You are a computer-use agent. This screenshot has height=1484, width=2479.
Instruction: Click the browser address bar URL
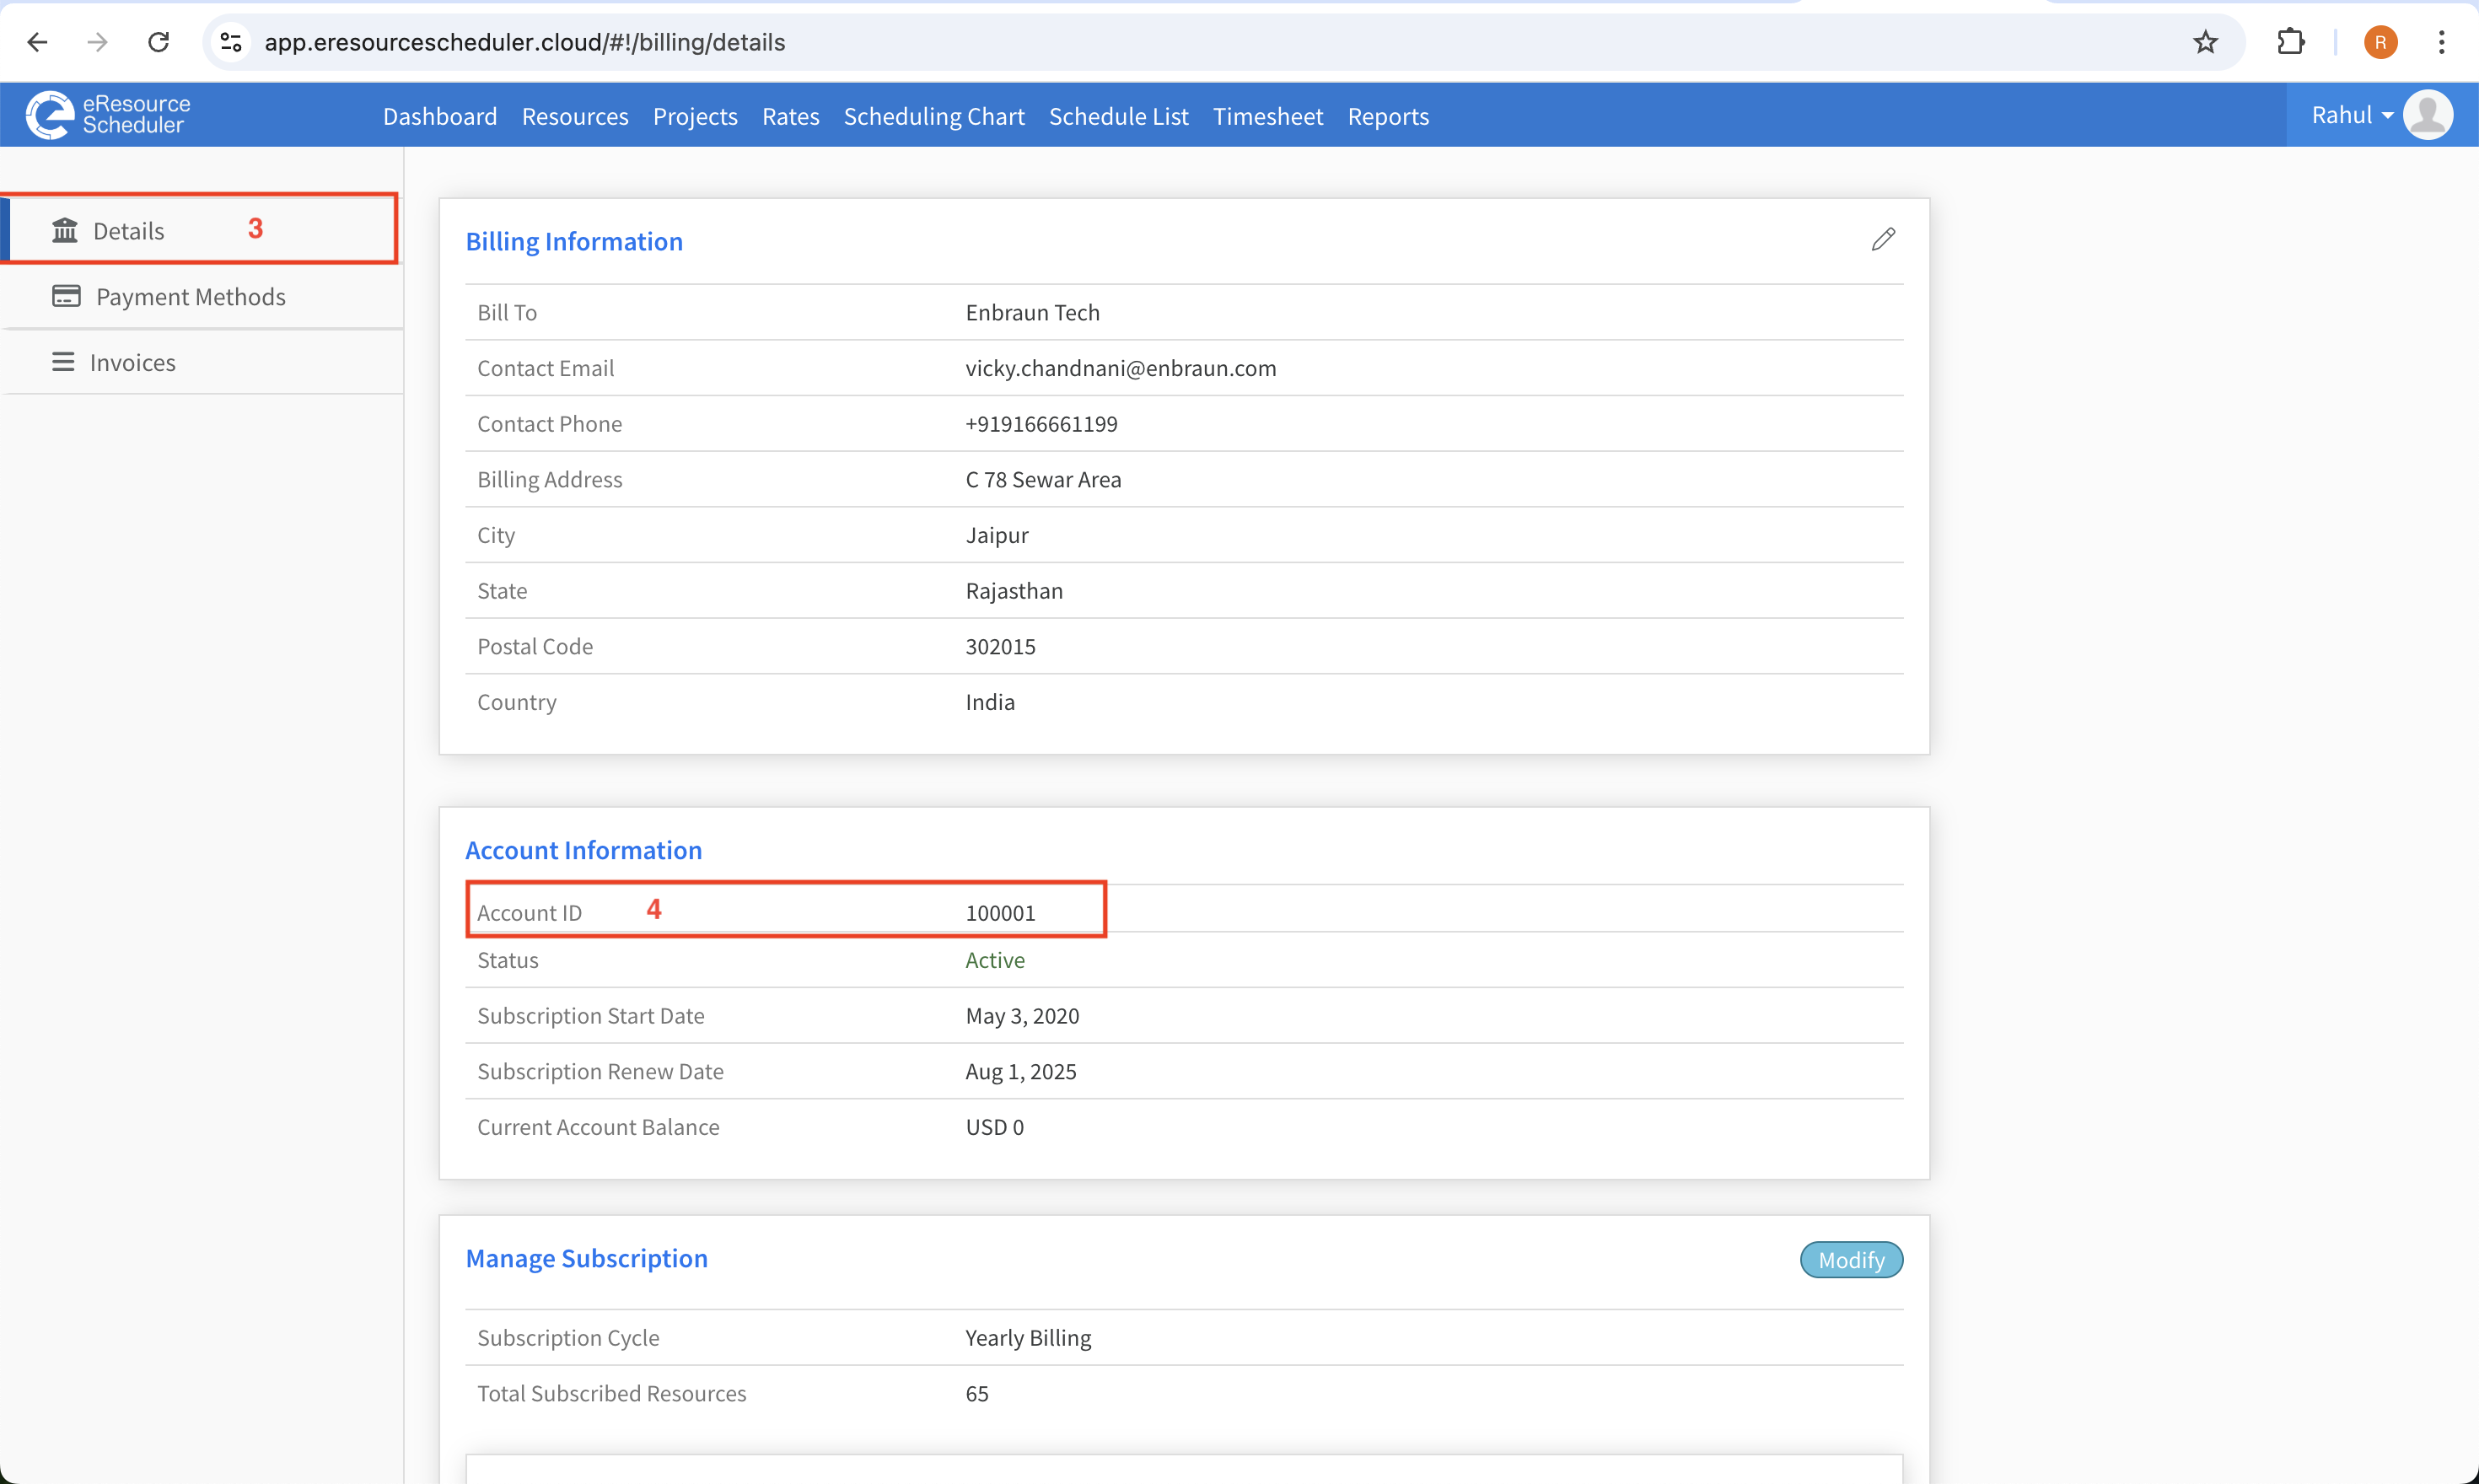tap(525, 42)
